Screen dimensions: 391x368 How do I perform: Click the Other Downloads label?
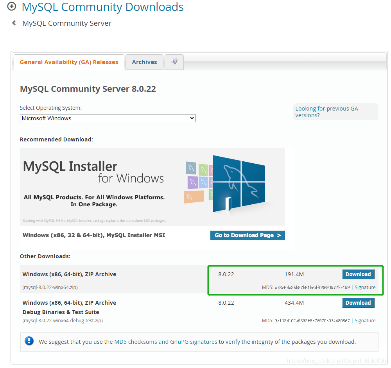[x=45, y=256]
